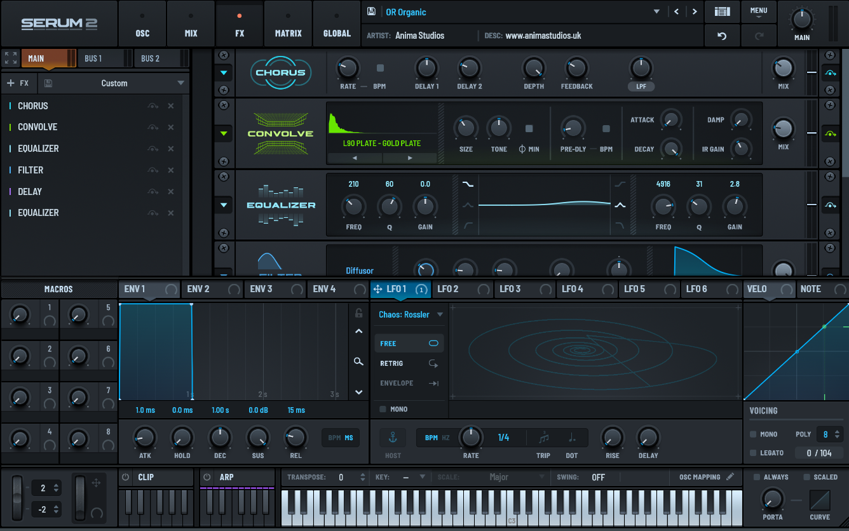The image size is (849, 531).
Task: Save the FX chain with floppy icon
Action: coord(48,83)
